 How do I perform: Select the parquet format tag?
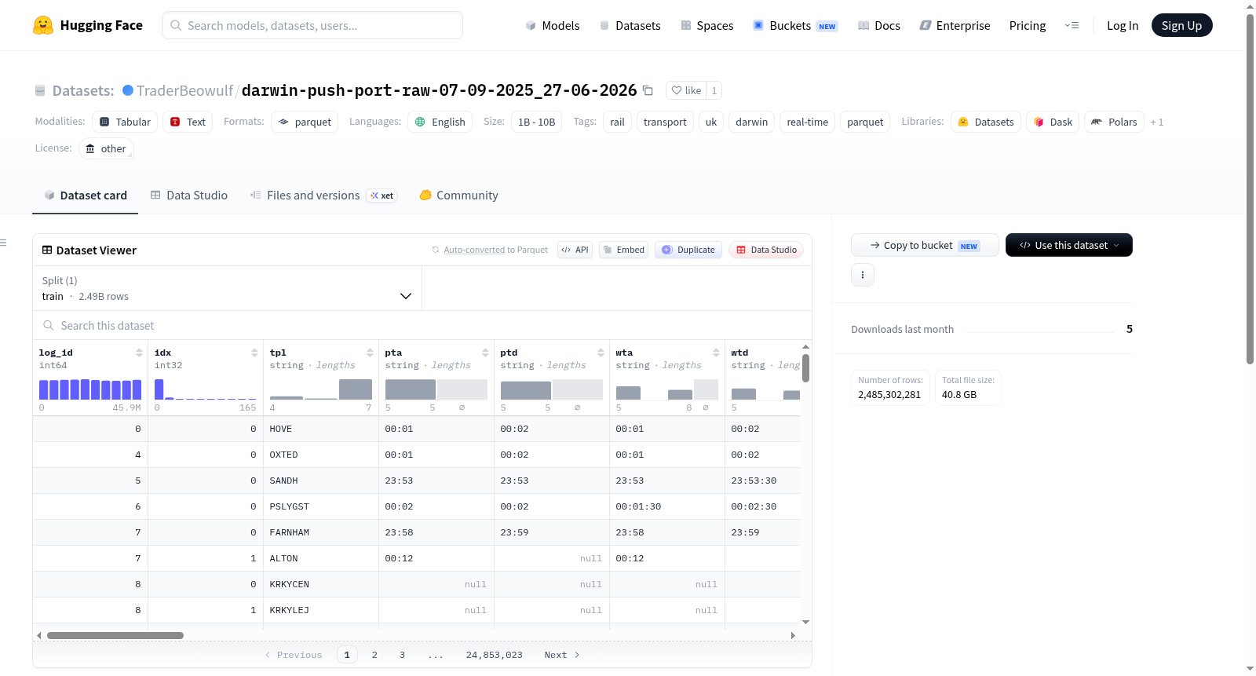[x=305, y=122]
